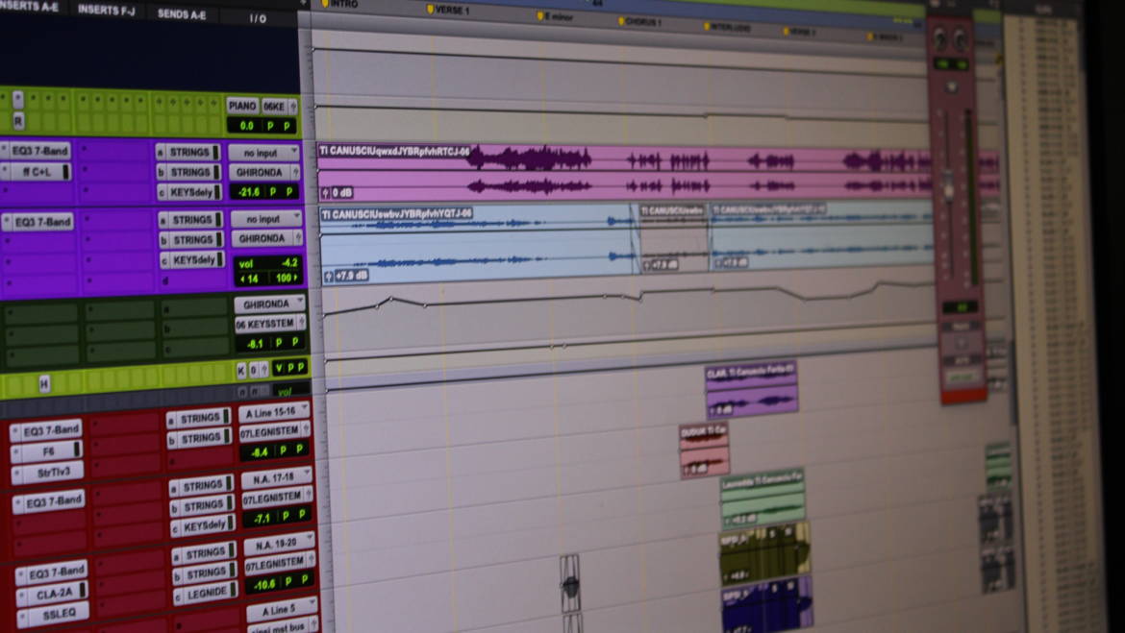Image resolution: width=1125 pixels, height=633 pixels.
Task: Open the 07LEGNISTEM output above -8.4
Action: point(275,431)
